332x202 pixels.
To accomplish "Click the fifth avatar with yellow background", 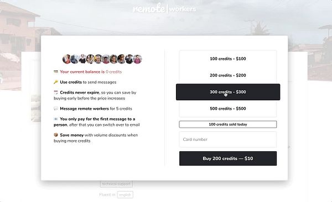I will tap(98, 59).
